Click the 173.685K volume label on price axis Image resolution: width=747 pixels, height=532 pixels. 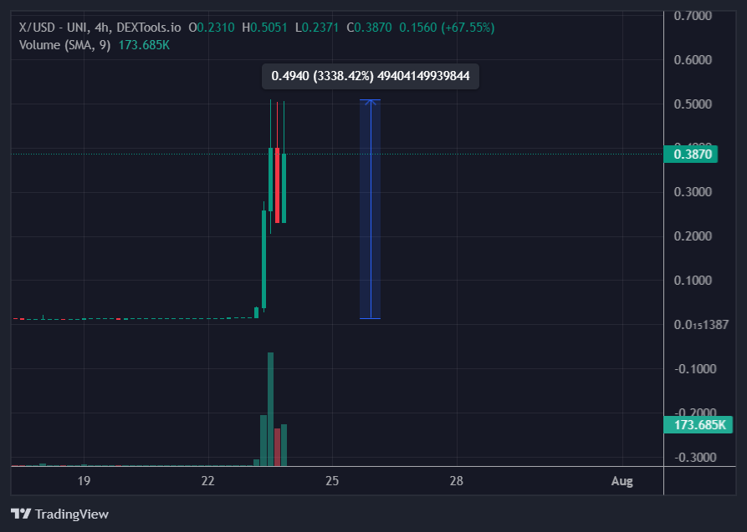(x=698, y=424)
